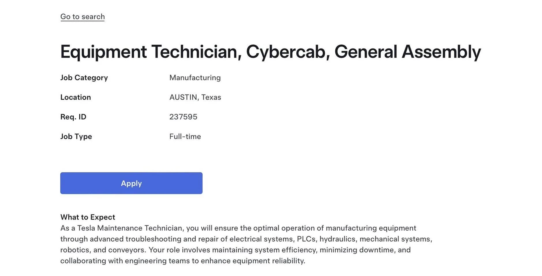Click the word robotics in the description
The height and width of the screenshot is (276, 542).
point(74,250)
